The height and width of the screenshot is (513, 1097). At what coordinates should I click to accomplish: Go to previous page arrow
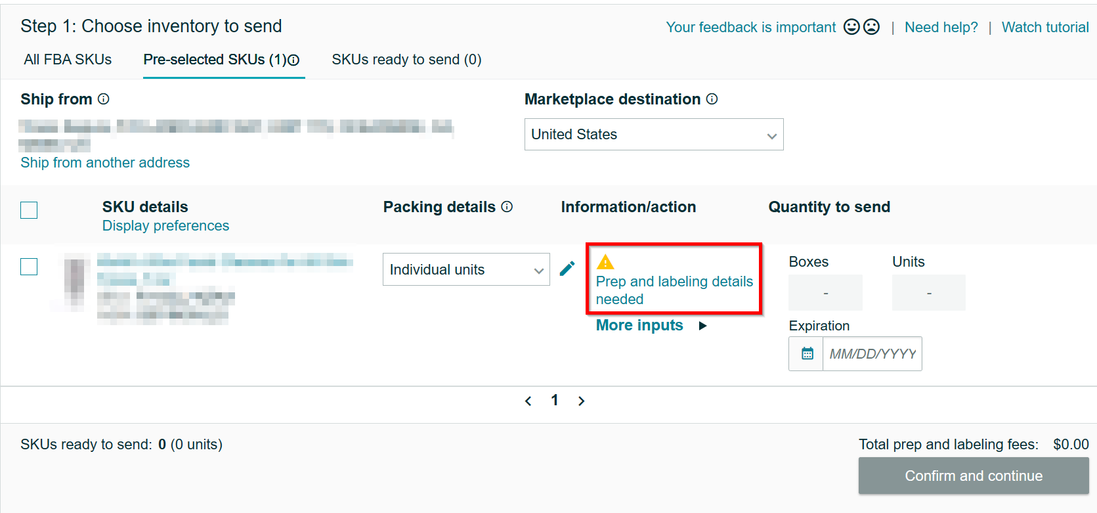(x=528, y=401)
